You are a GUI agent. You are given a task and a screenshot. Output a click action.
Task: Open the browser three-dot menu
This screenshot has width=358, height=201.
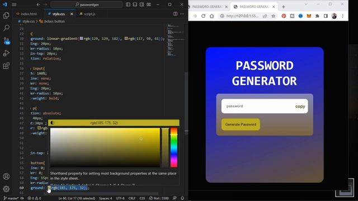click(x=342, y=16)
